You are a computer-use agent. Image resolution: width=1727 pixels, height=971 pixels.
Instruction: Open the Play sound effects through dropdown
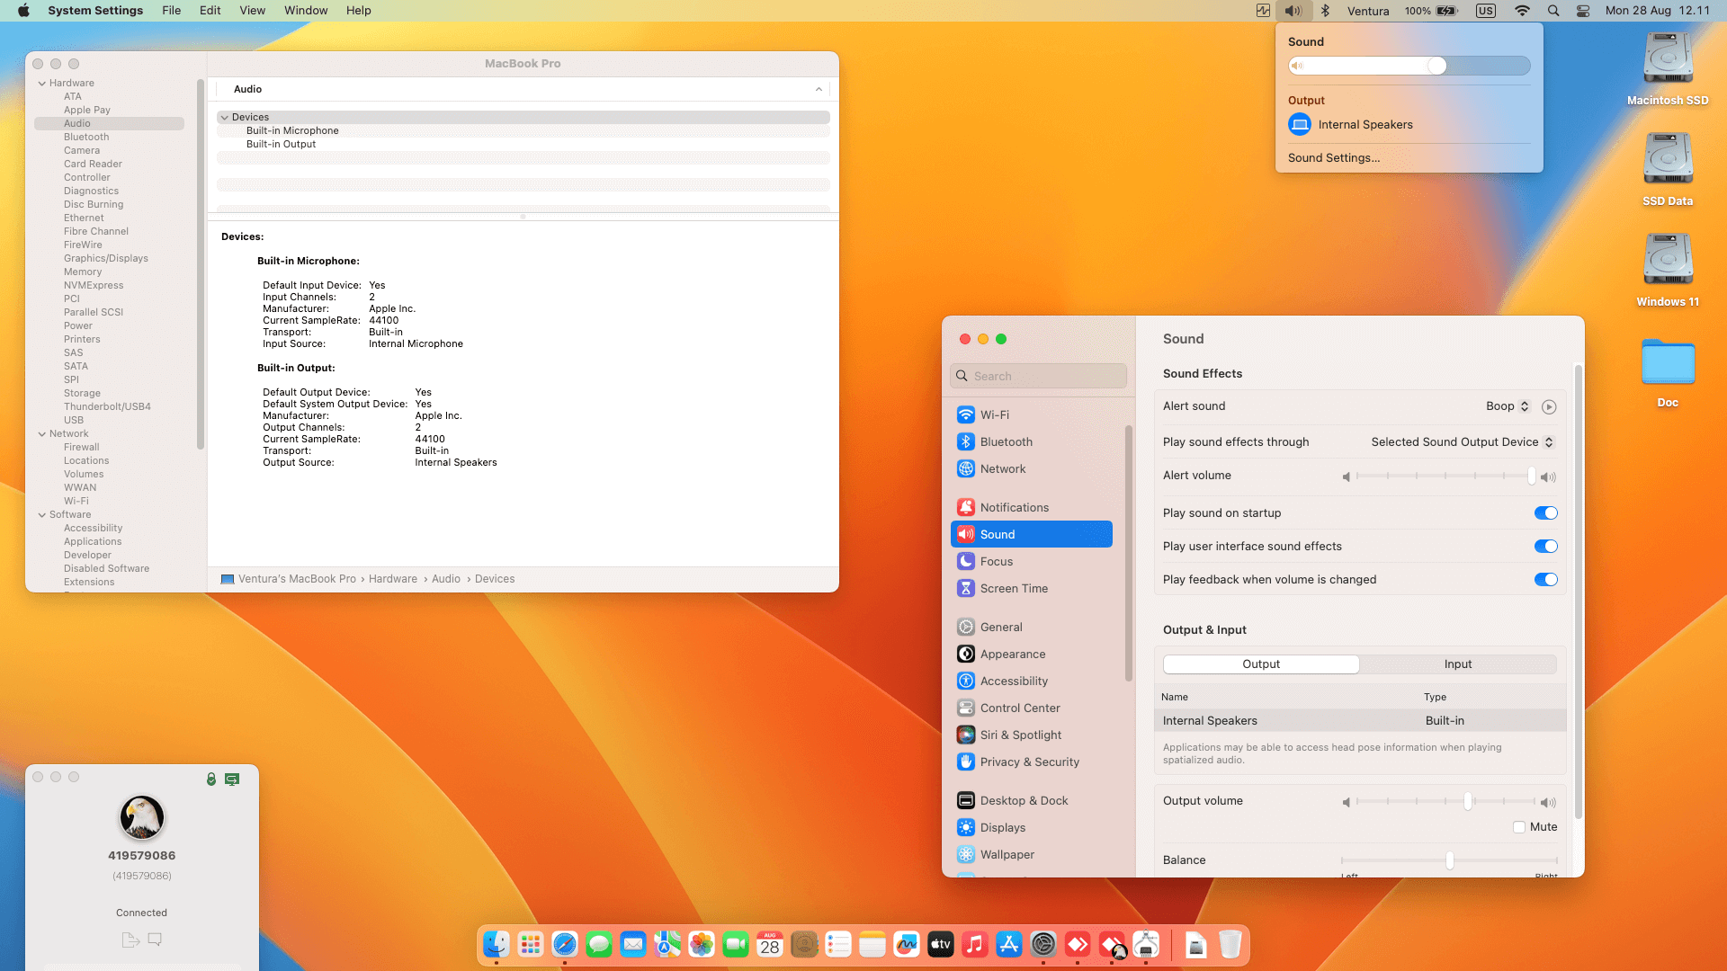point(1462,441)
